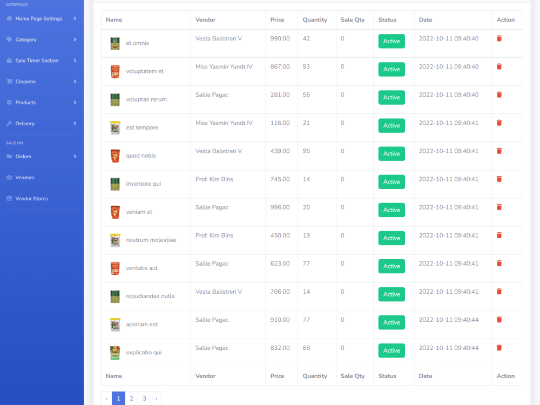Sort by the top Price column header
This screenshot has width=540, height=405.
click(277, 19)
